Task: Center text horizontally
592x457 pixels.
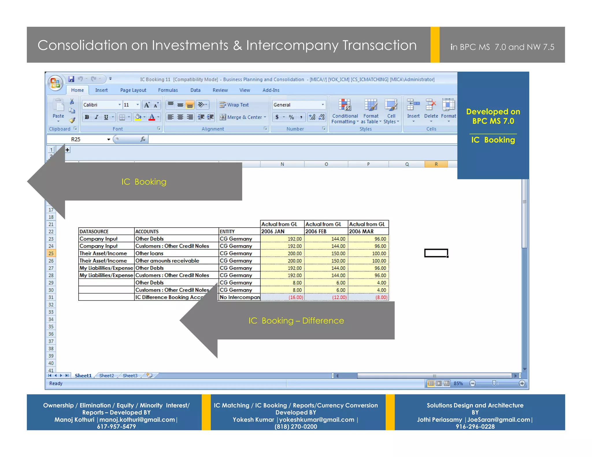Action: (180, 117)
